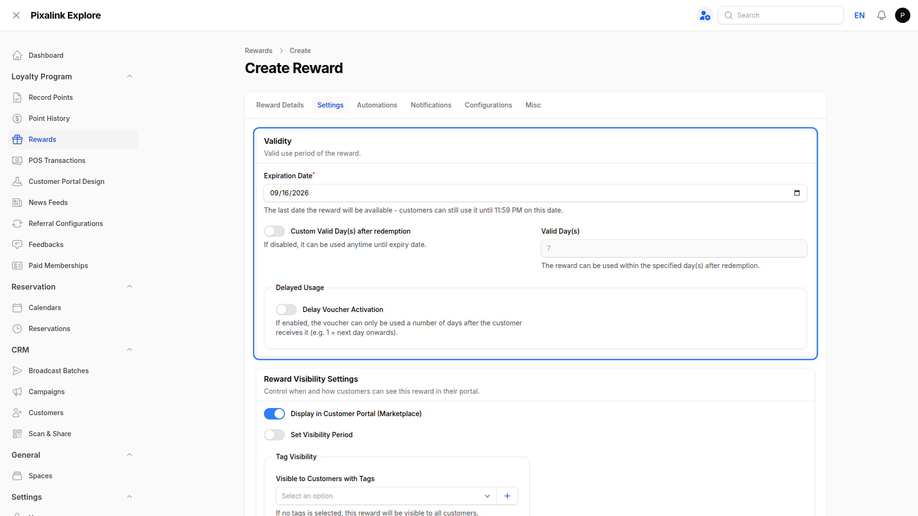Image resolution: width=918 pixels, height=516 pixels.
Task: Collapse the Reservation section
Action: [x=130, y=287]
